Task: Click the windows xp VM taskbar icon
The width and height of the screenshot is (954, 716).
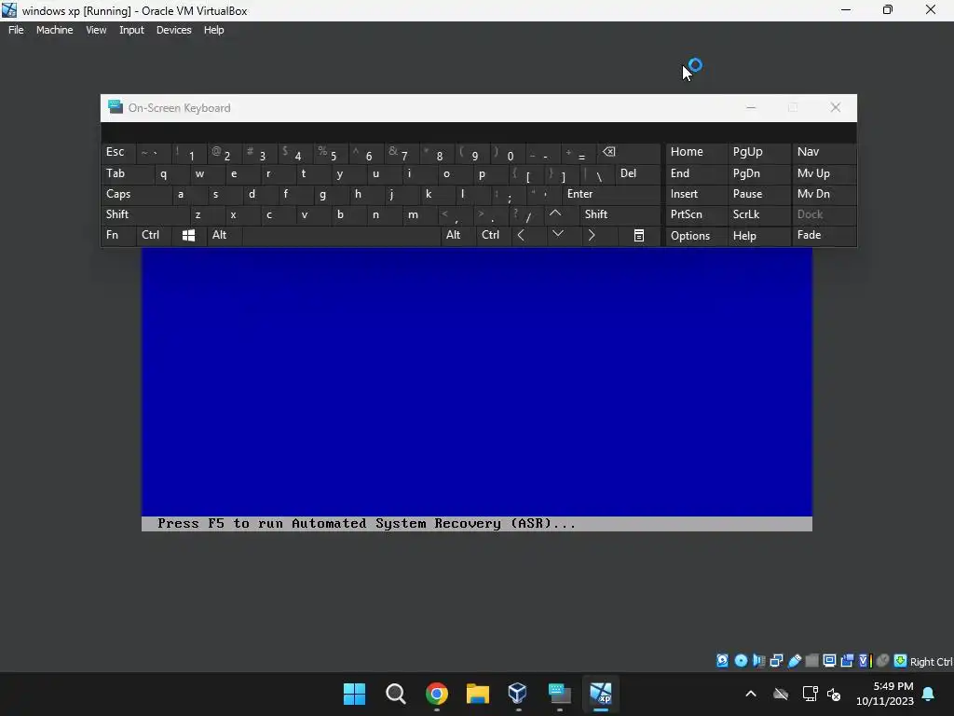Action: pos(601,694)
